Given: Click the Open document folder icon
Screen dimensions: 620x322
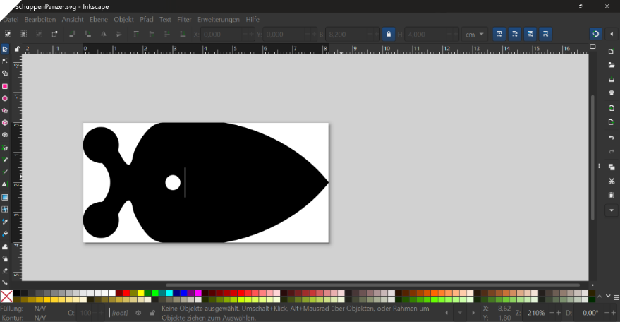Looking at the screenshot, I should [612, 65].
